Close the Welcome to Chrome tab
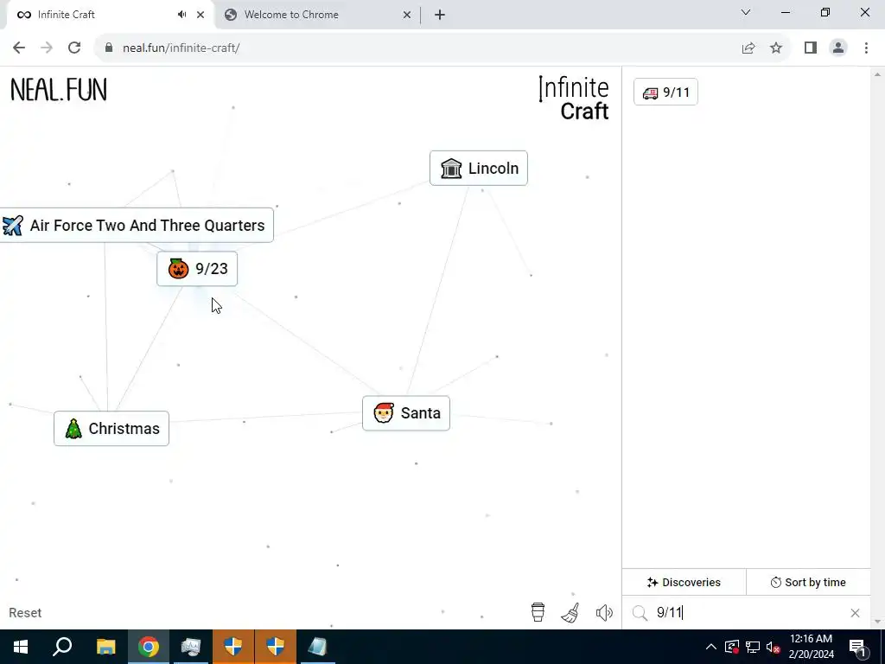The width and height of the screenshot is (885, 664). (407, 15)
